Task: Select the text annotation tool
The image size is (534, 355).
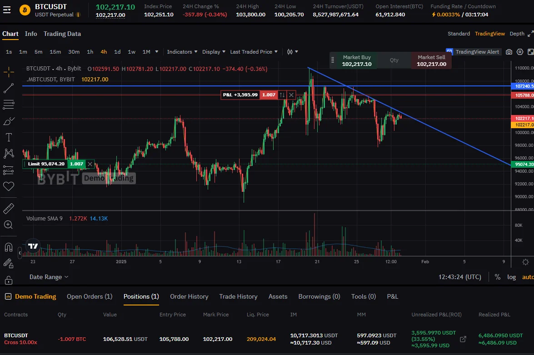Action: pyautogui.click(x=9, y=137)
